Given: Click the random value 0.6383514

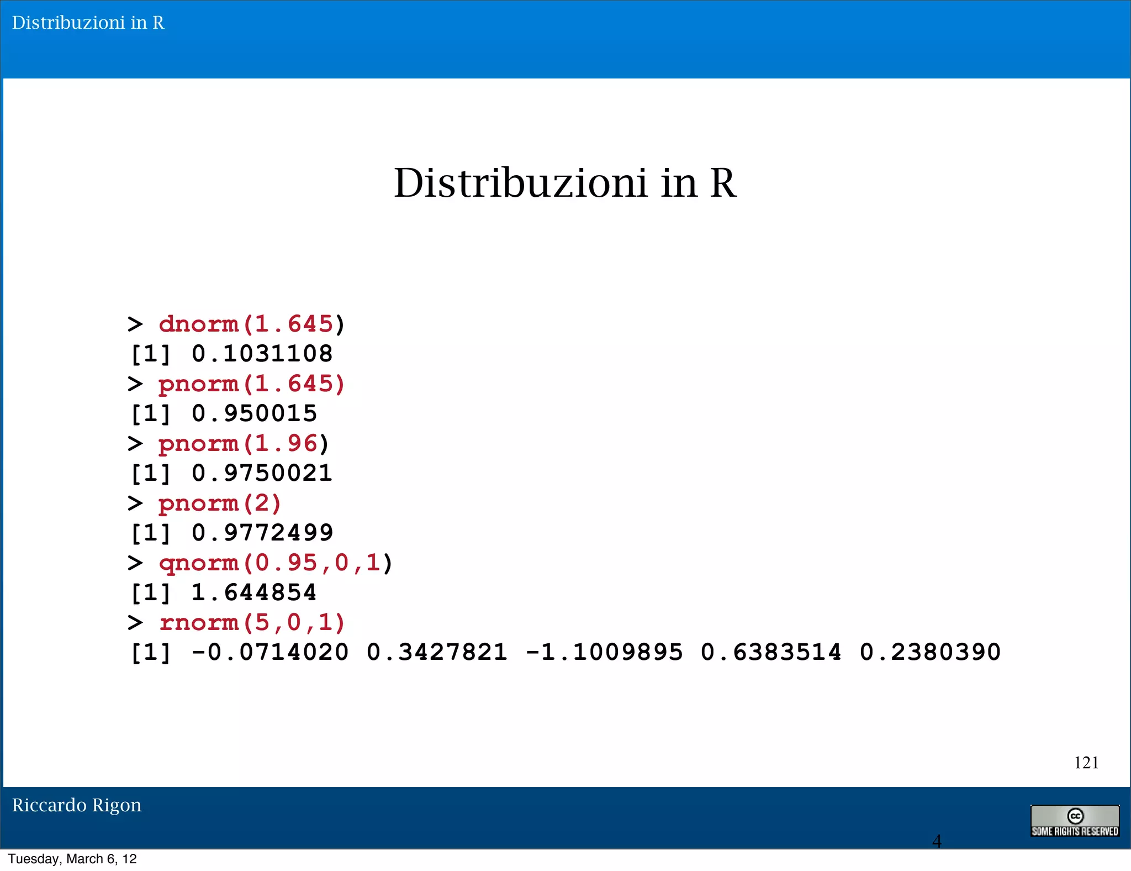Looking at the screenshot, I should pyautogui.click(x=771, y=652).
